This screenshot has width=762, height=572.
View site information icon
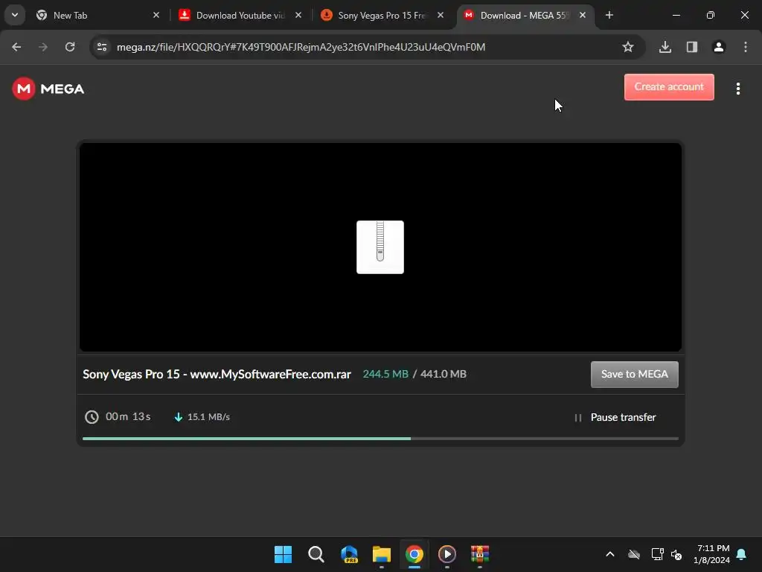tap(102, 47)
